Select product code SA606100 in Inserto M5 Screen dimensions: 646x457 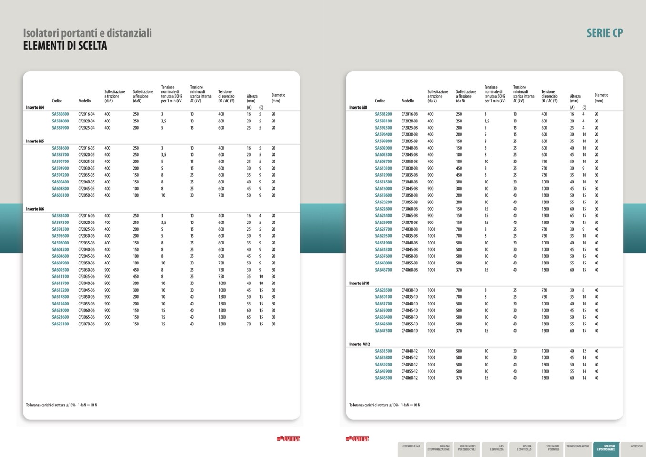[61, 195]
